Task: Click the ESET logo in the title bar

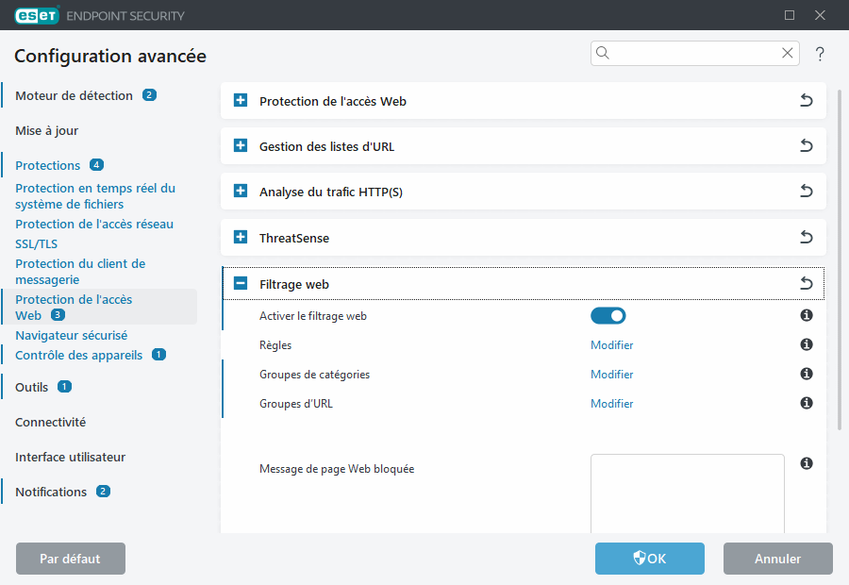Action: pyautogui.click(x=36, y=15)
